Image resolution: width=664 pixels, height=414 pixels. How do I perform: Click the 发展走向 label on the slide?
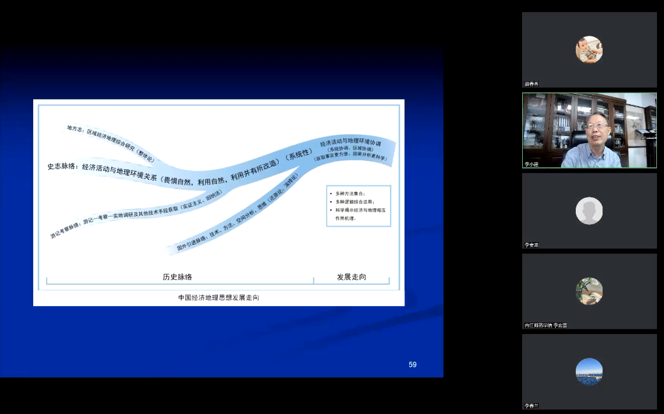351,277
